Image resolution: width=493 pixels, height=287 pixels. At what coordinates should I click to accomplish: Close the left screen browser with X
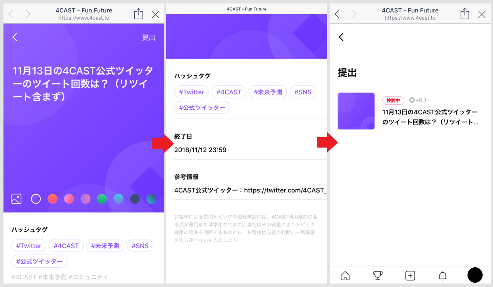(x=155, y=15)
